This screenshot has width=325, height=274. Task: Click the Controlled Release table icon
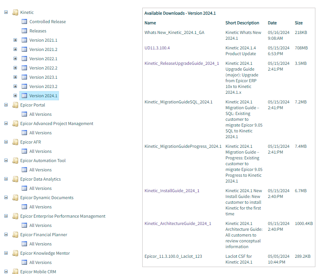(24, 22)
